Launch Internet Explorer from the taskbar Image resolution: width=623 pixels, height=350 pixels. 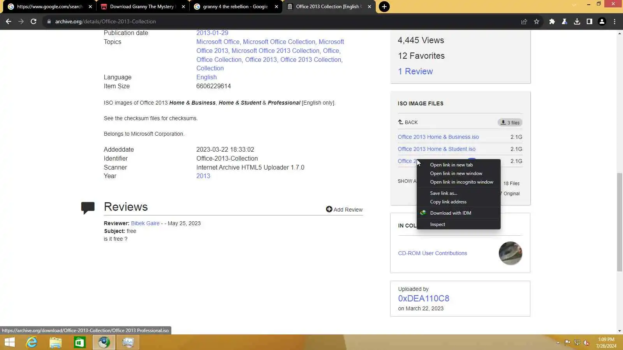pos(32,342)
